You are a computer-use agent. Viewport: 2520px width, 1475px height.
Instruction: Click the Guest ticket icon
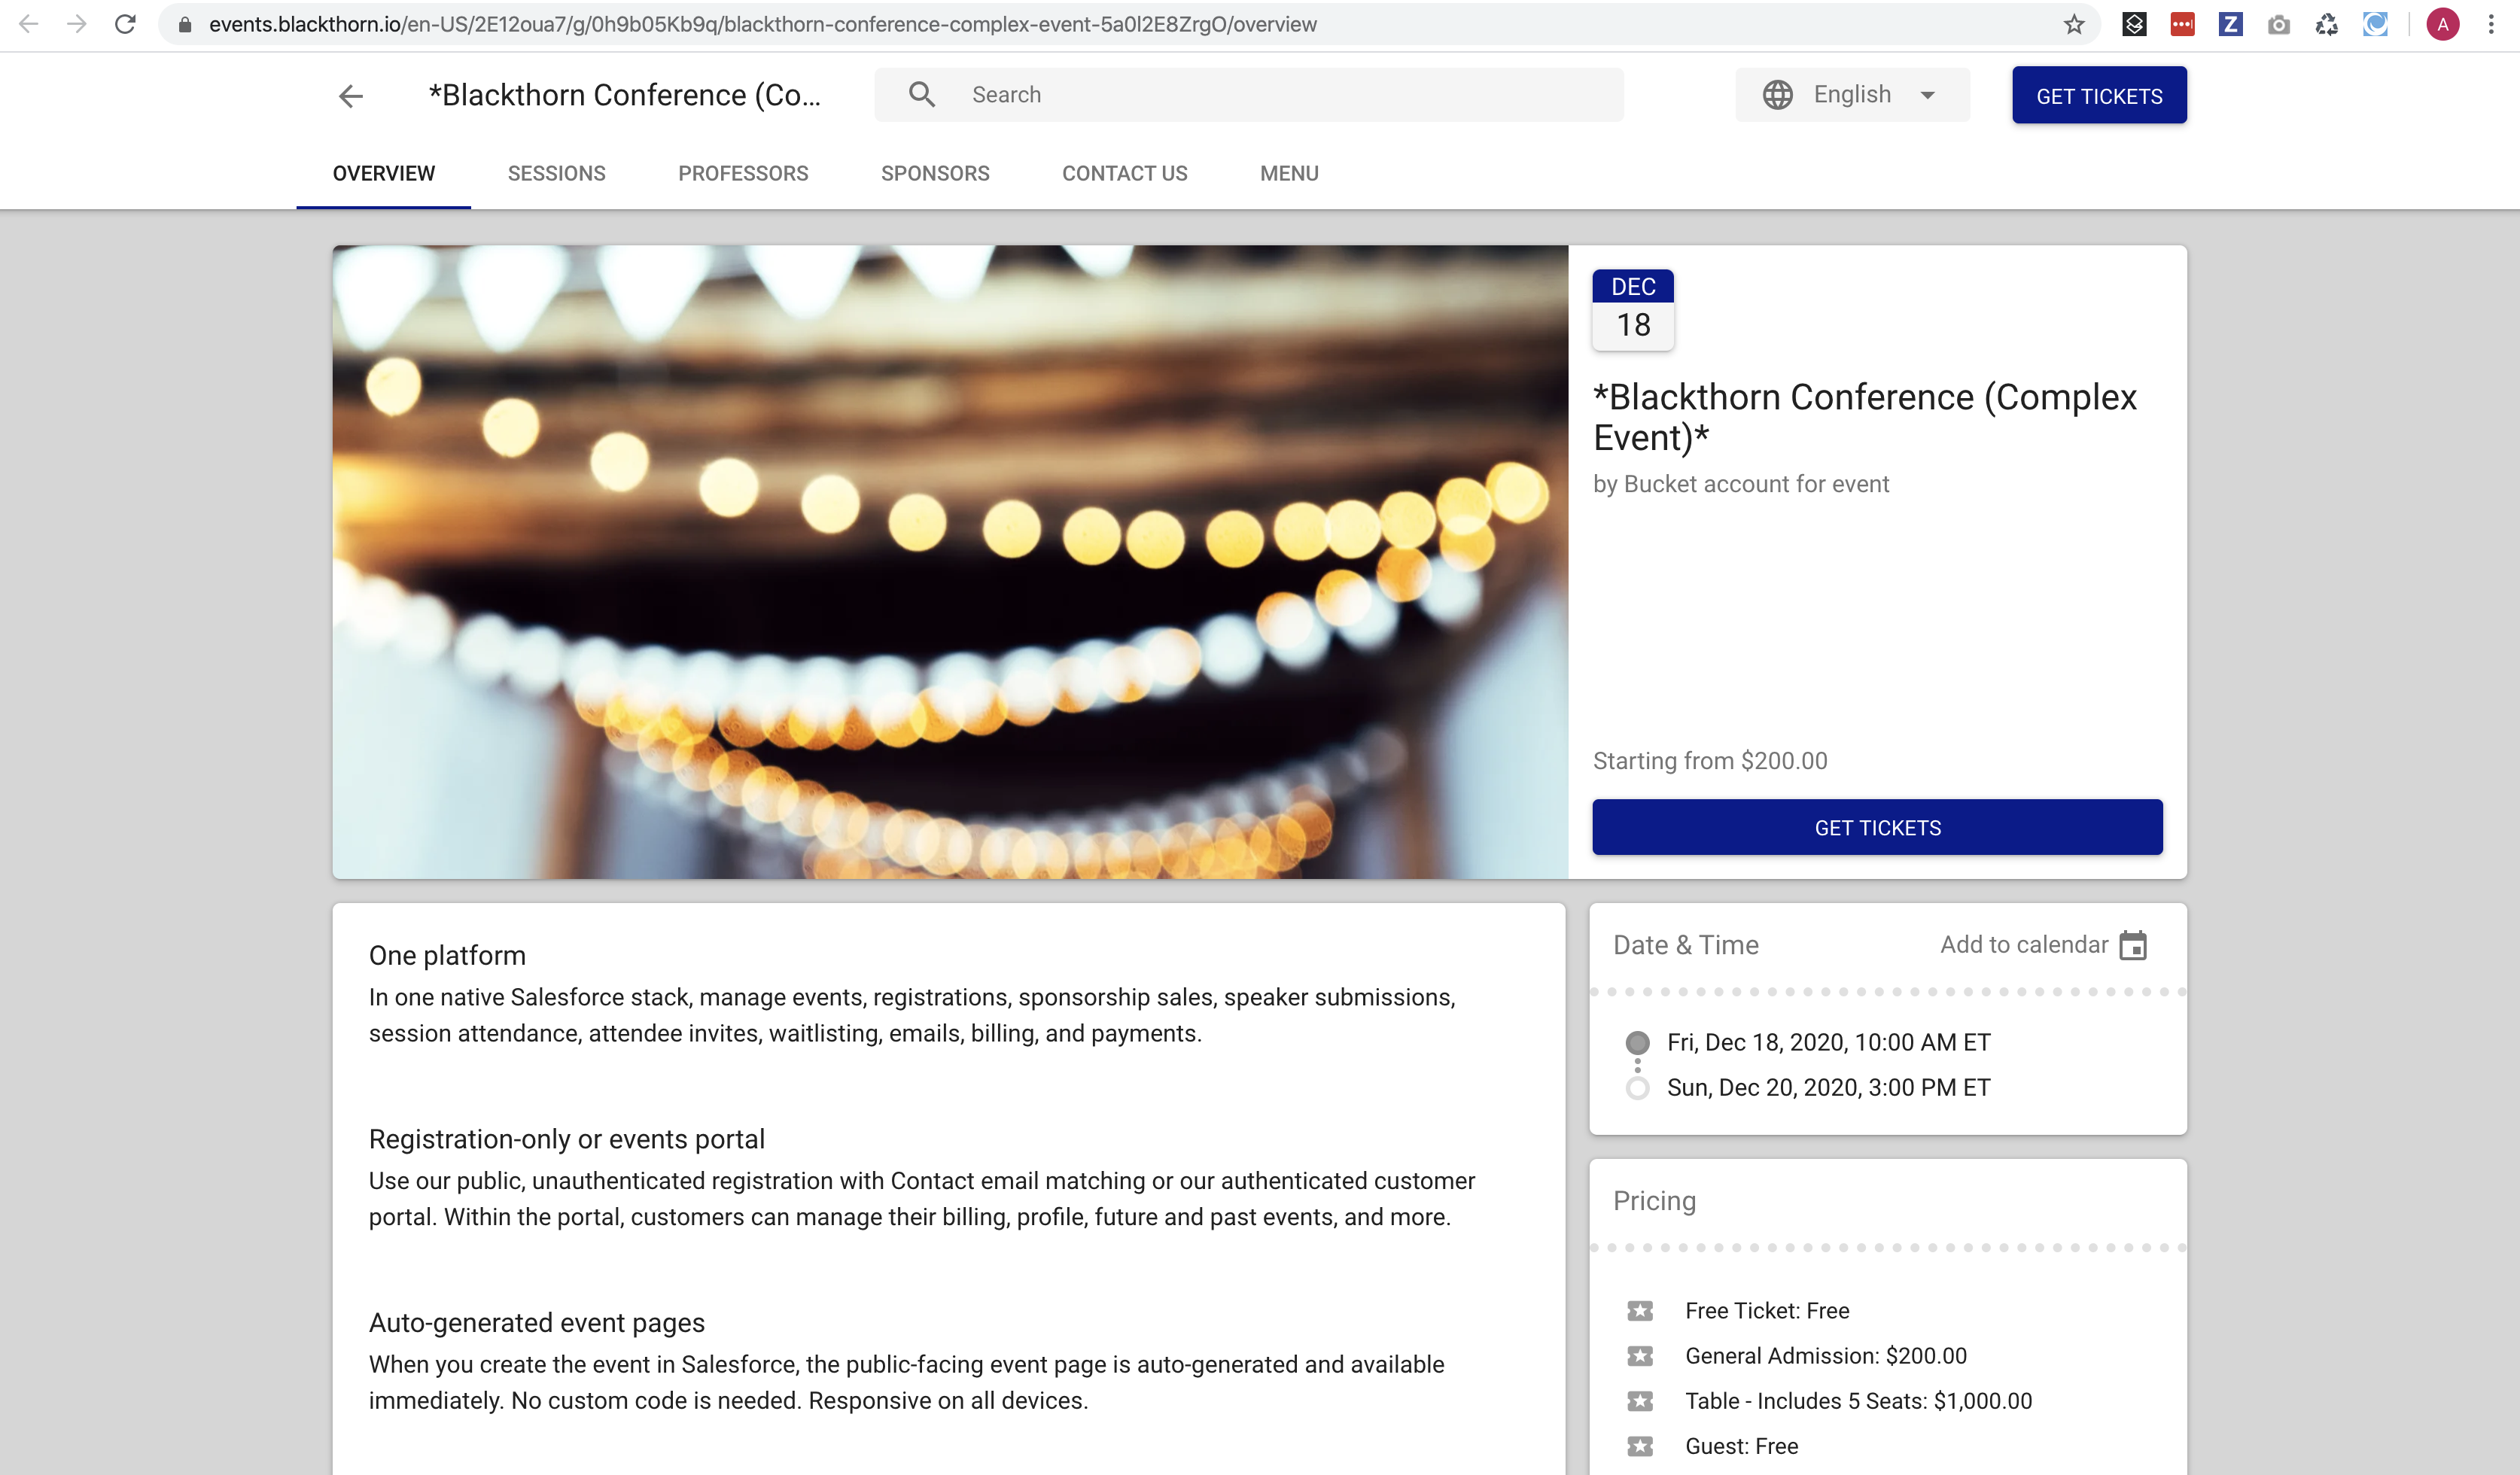1640,1446
